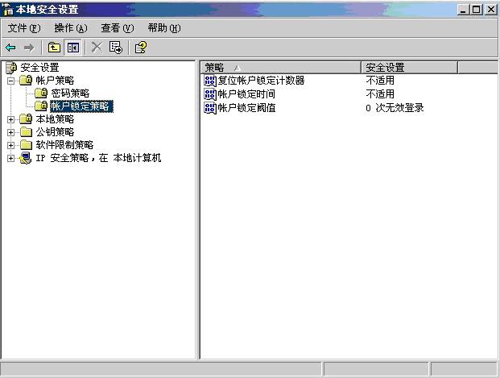This screenshot has height=378, width=500.
Task: Minimize the 本地安全设置 window
Action: (x=464, y=9)
